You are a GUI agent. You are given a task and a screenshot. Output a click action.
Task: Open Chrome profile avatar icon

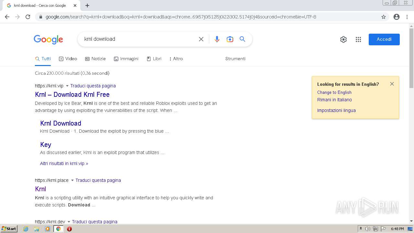point(397,17)
